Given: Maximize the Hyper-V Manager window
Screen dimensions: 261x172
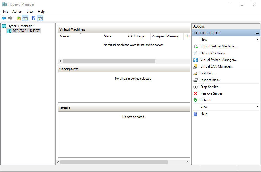Looking at the screenshot, I should pos(242,4).
